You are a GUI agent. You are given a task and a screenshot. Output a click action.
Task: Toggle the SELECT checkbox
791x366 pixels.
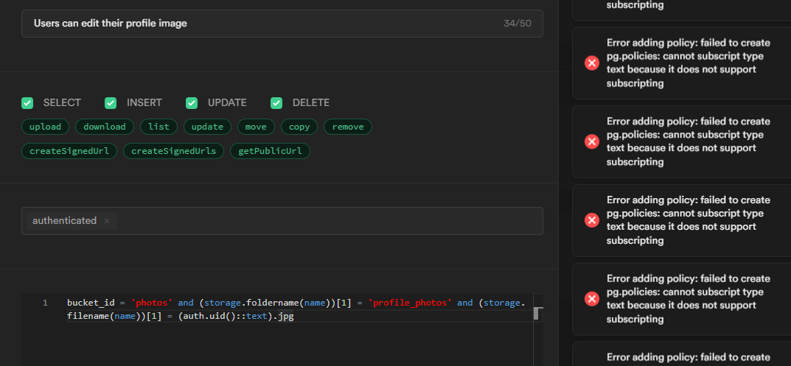pyautogui.click(x=27, y=103)
